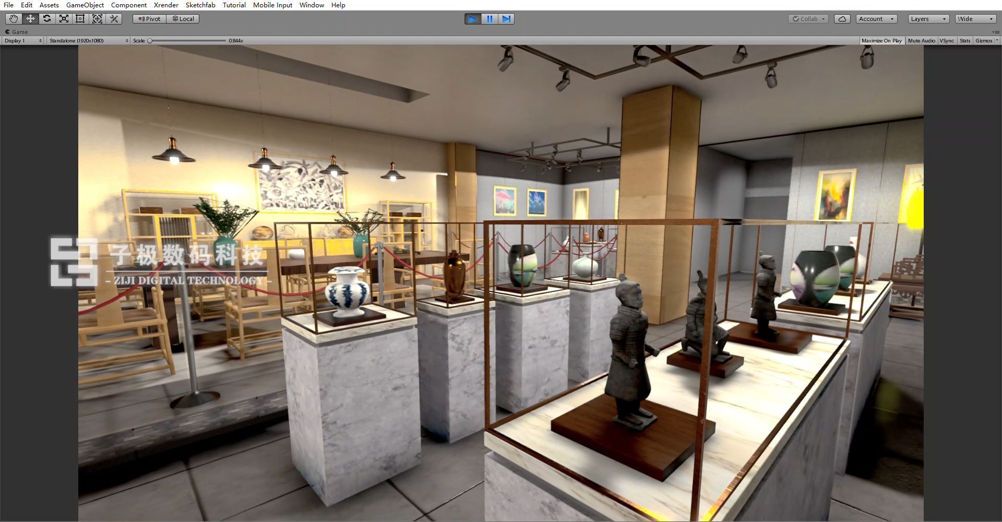Open the Standalone resolution dropdown
1002x522 pixels.
(88, 40)
